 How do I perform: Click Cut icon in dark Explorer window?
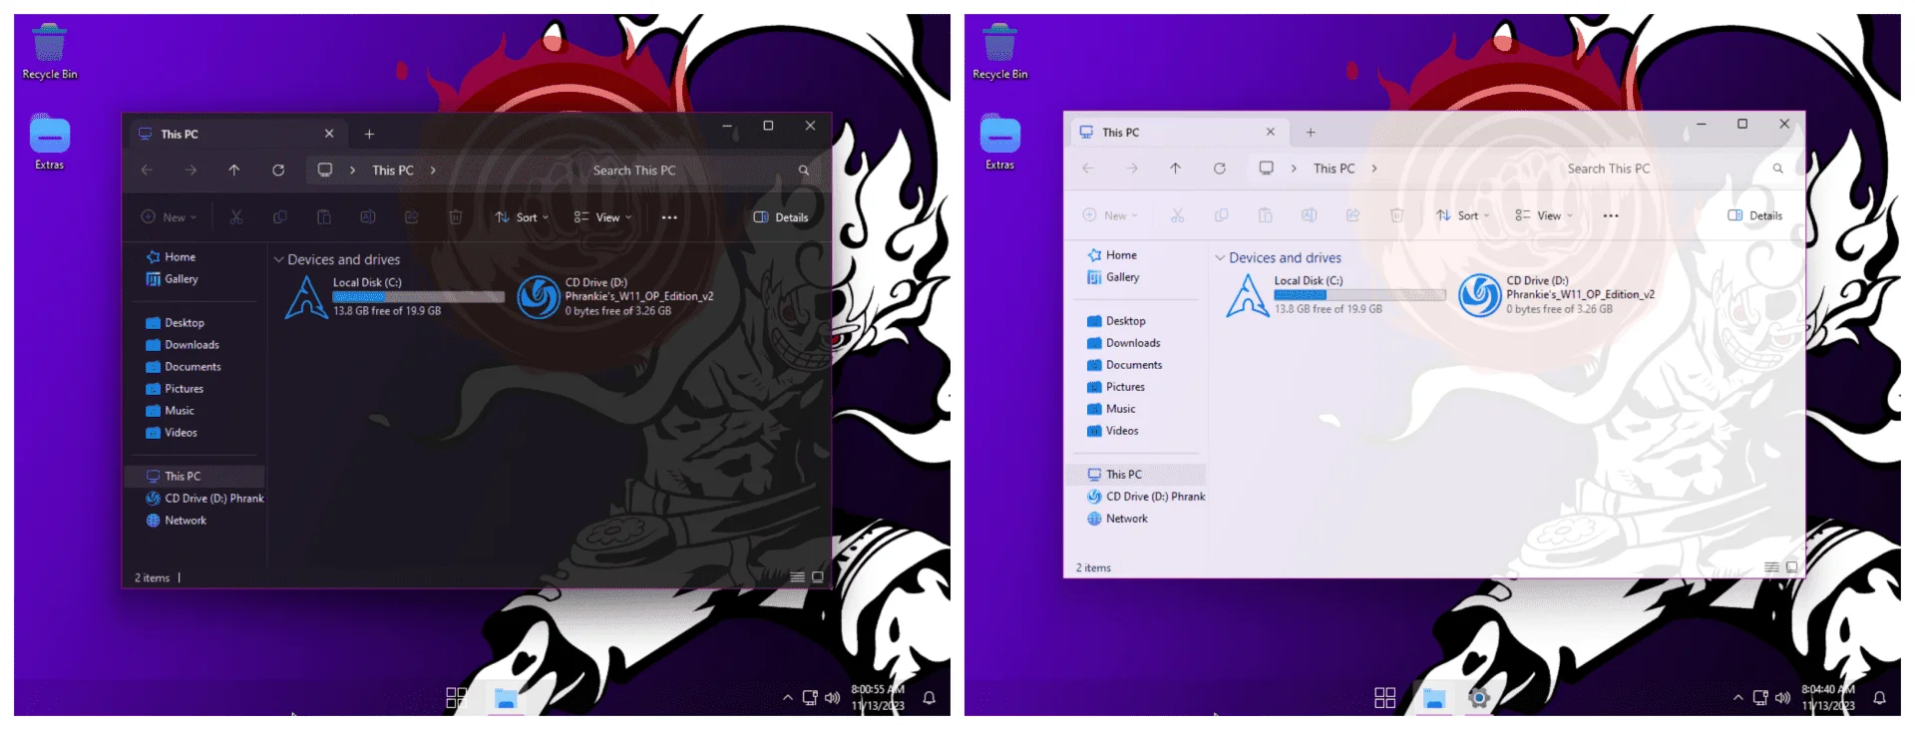pos(236,217)
